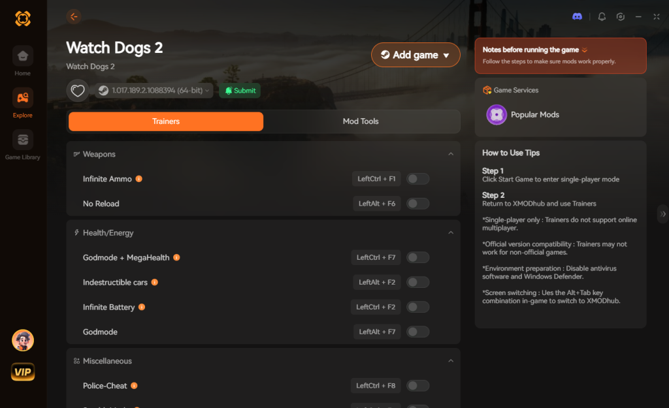Click the Watch Dogs 2 title

point(114,47)
